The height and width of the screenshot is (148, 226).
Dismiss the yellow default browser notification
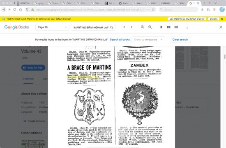coord(222,19)
